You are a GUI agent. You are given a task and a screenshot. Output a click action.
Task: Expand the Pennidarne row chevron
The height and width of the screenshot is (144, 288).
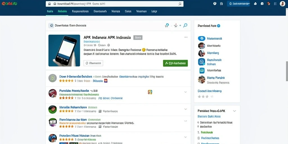186,121
